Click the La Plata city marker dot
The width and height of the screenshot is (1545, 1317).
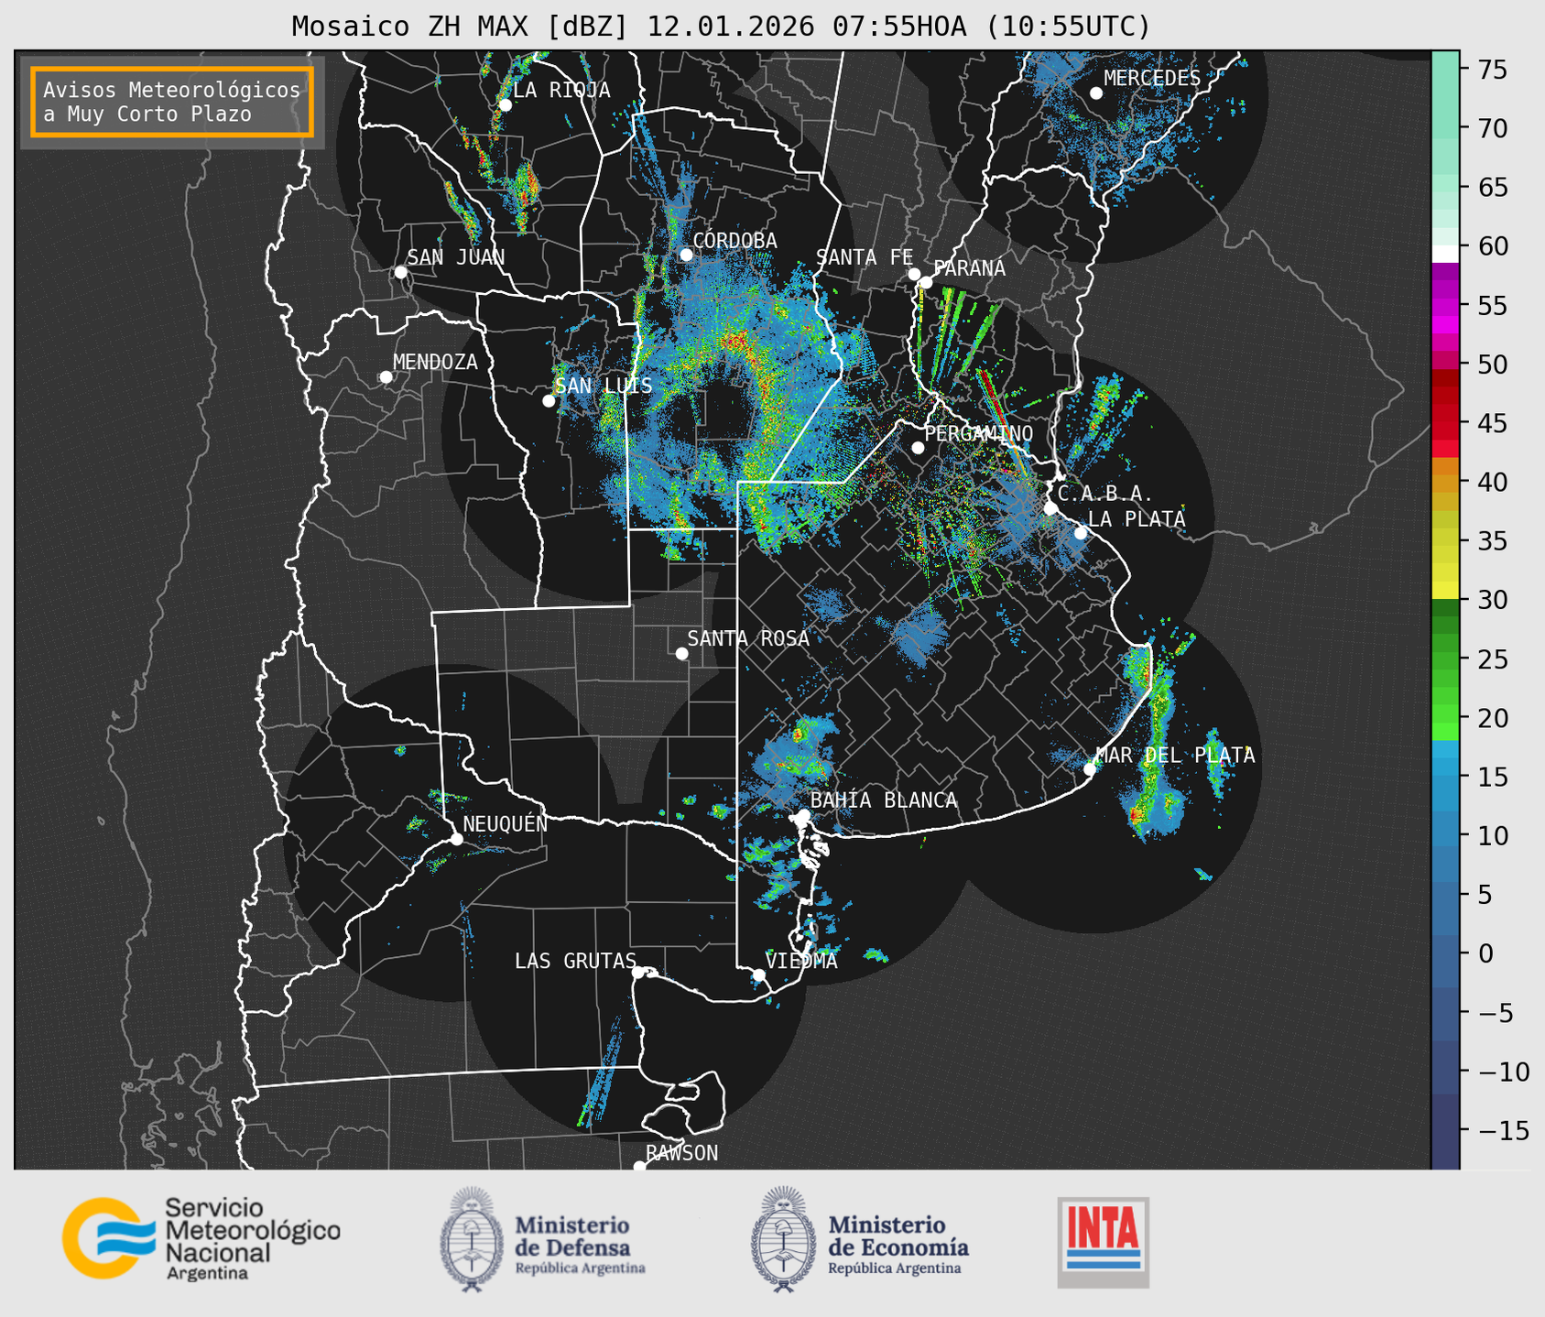coord(1081,533)
